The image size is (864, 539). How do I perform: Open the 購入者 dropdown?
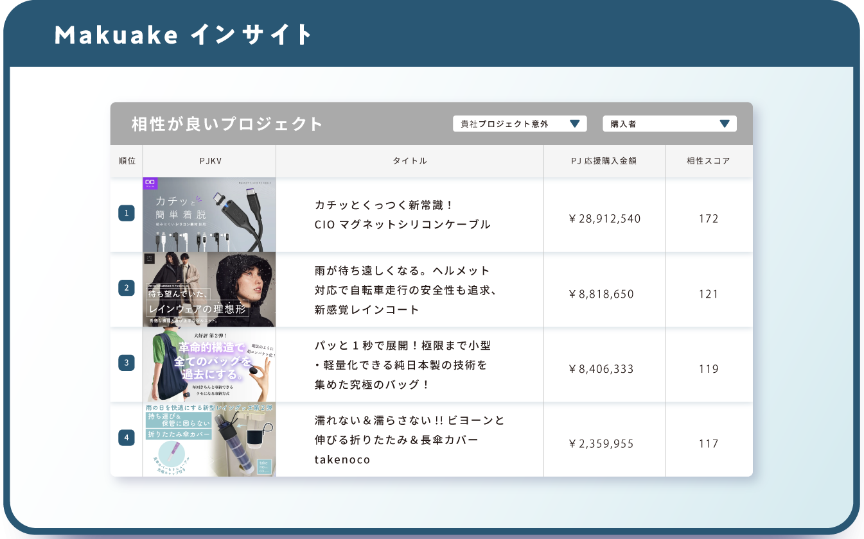pos(669,124)
